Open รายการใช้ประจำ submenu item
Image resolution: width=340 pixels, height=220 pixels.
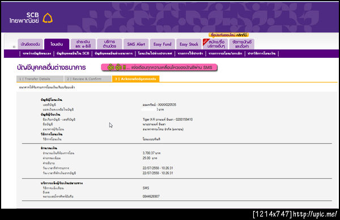tap(190, 53)
